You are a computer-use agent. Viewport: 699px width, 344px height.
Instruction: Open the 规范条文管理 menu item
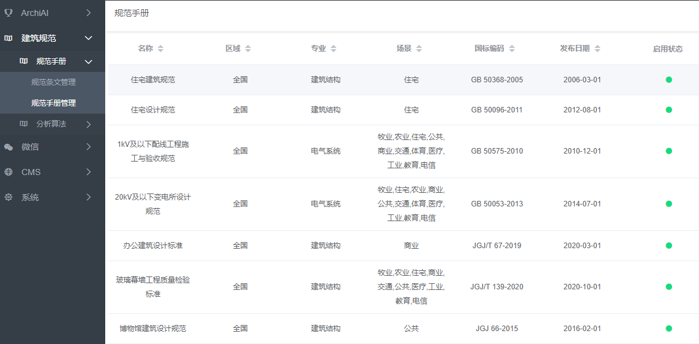point(54,82)
